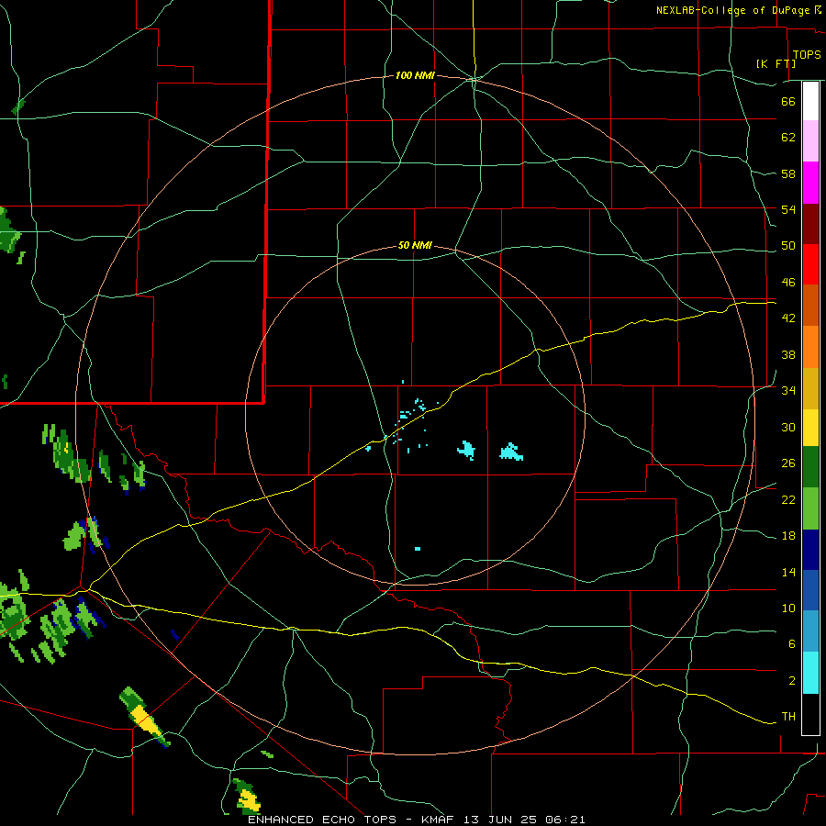
Task: Select the legend value '26'
Action: click(788, 463)
